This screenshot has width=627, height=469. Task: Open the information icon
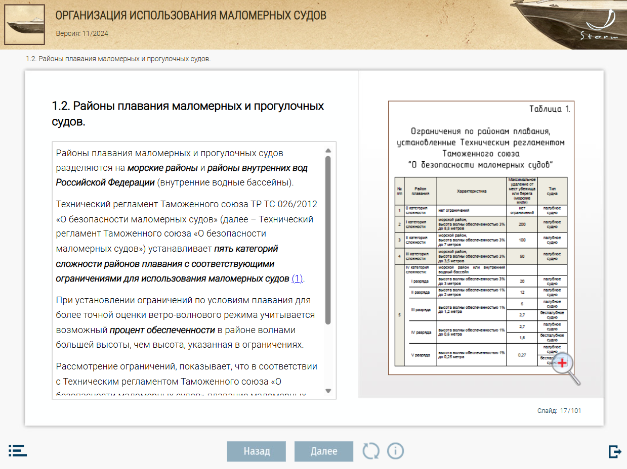(395, 451)
